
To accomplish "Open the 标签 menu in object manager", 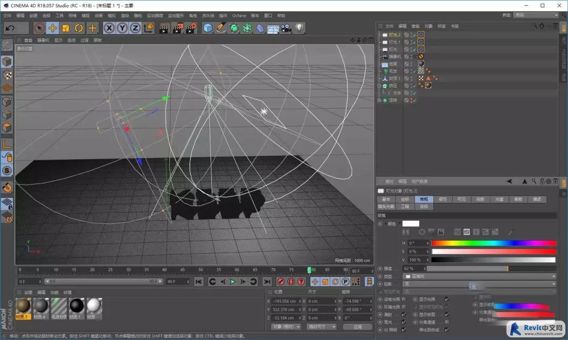I will point(442,26).
